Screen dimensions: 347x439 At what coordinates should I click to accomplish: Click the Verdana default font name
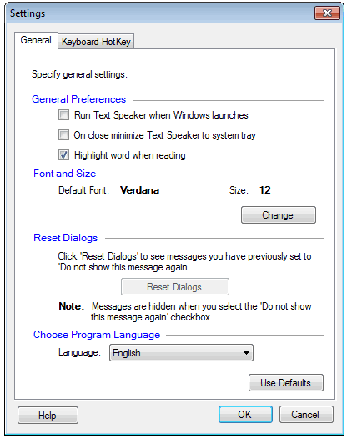pyautogui.click(x=139, y=190)
